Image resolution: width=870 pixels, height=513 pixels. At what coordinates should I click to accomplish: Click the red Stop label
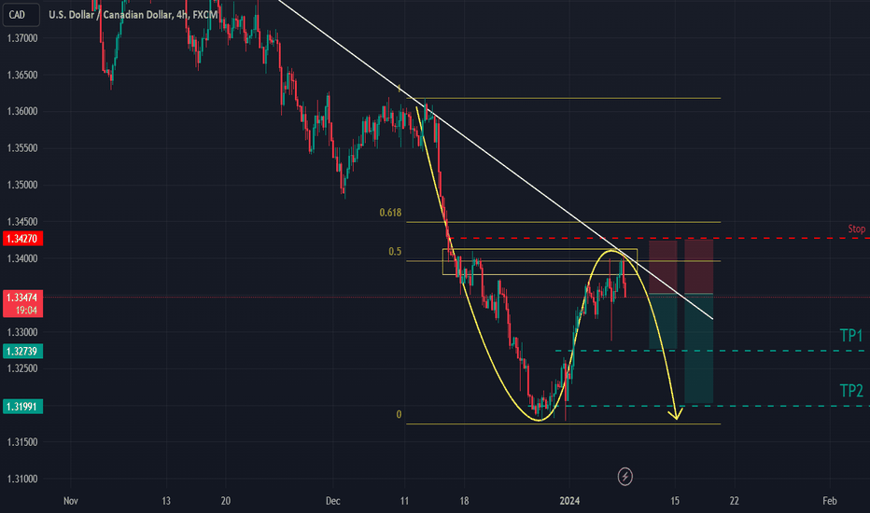coord(856,229)
